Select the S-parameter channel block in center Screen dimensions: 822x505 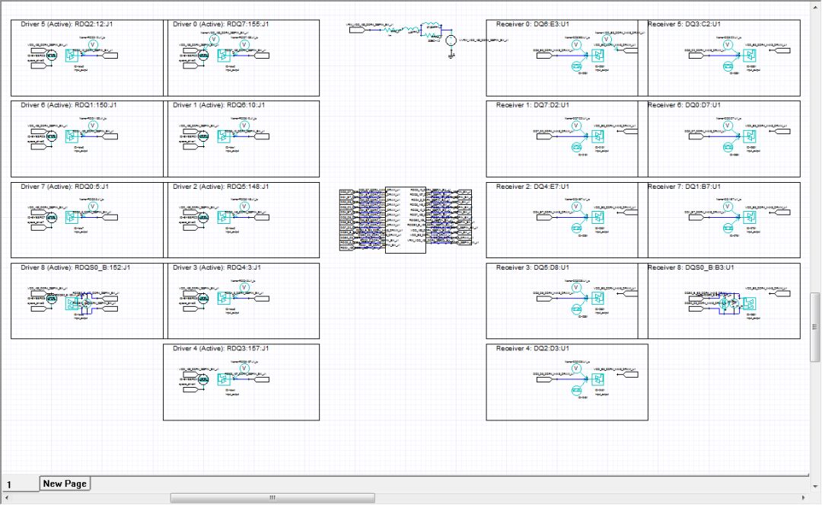tap(405, 219)
